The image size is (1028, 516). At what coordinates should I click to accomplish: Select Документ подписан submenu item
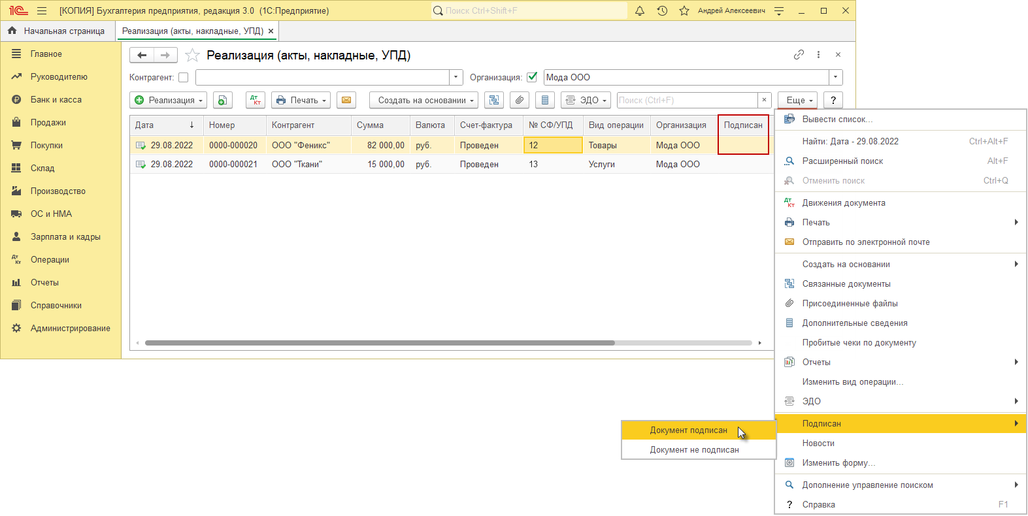point(698,430)
